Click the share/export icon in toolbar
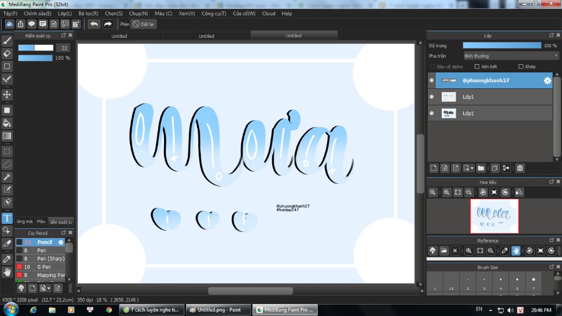Screen dimensions: 562x316 point(20,24)
